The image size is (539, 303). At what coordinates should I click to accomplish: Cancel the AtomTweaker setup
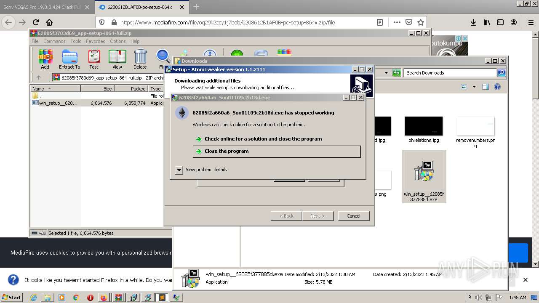pos(353,216)
